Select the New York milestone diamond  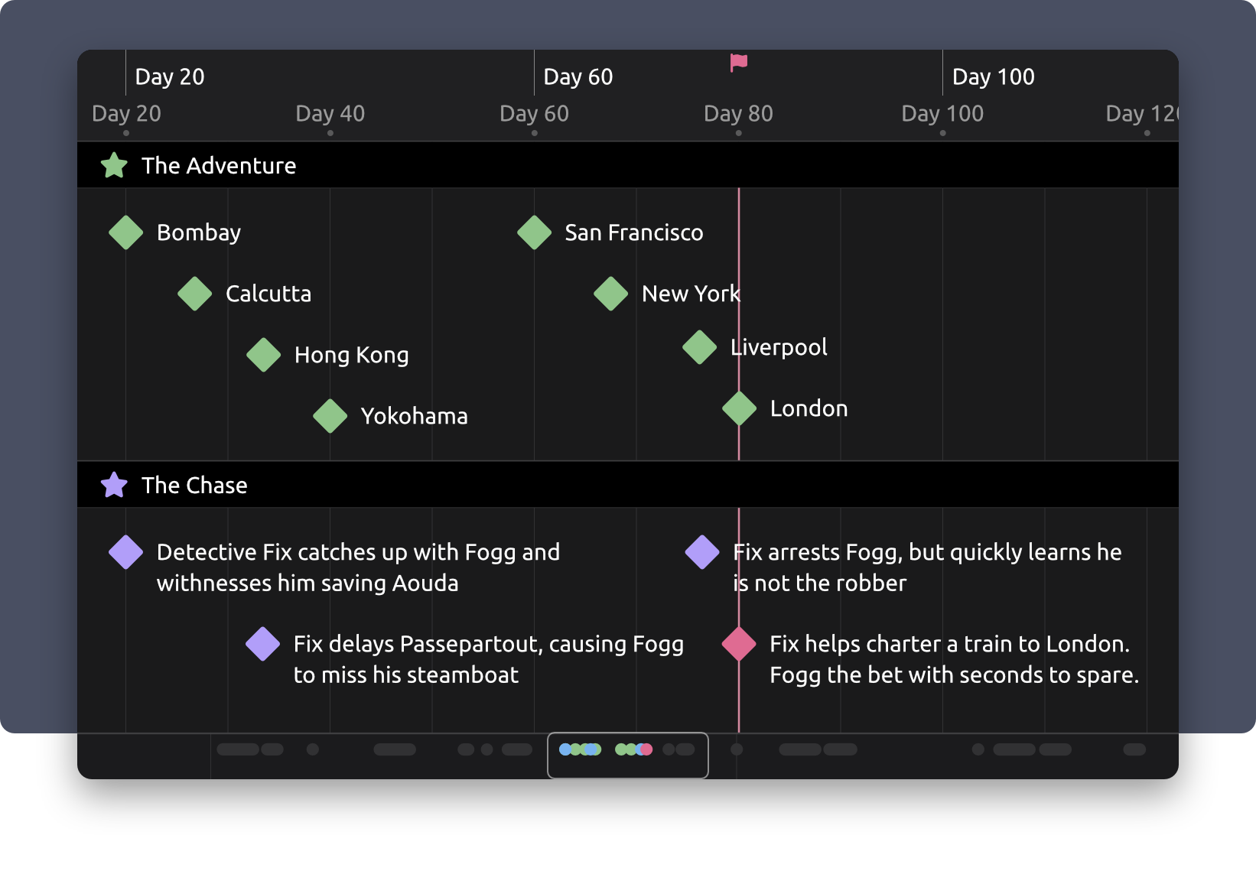tap(610, 293)
